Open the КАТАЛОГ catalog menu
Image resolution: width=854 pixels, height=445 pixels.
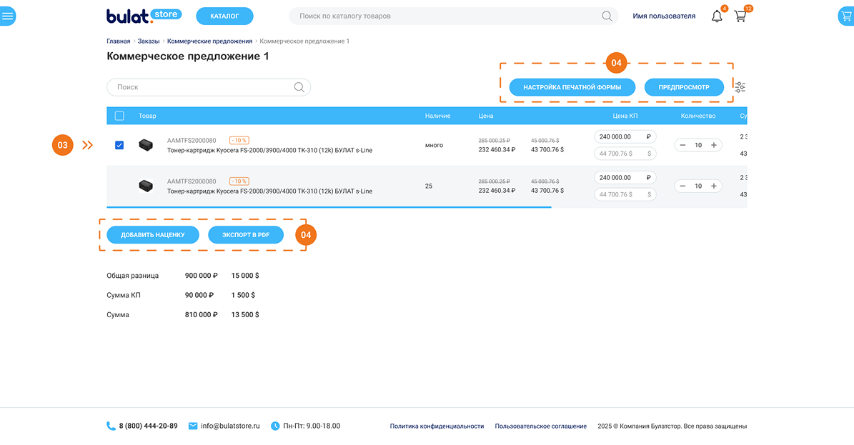pos(224,16)
